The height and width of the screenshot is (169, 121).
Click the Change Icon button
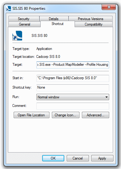pos(66,115)
